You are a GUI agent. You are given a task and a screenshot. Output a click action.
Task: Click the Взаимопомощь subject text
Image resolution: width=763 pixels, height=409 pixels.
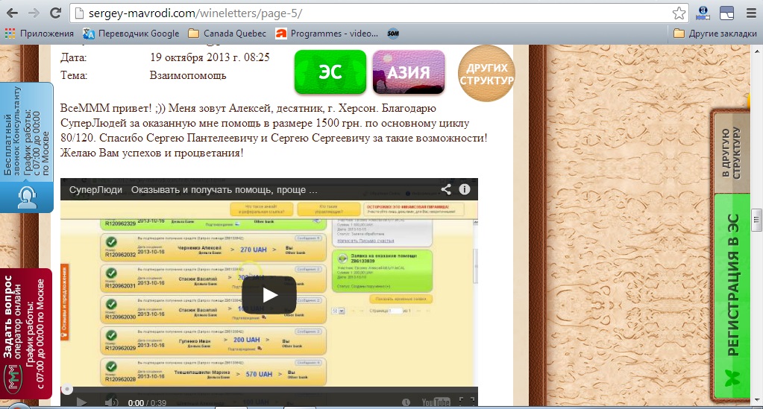coord(188,75)
